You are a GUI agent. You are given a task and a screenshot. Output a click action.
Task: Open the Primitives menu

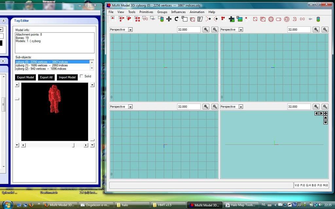point(146,12)
